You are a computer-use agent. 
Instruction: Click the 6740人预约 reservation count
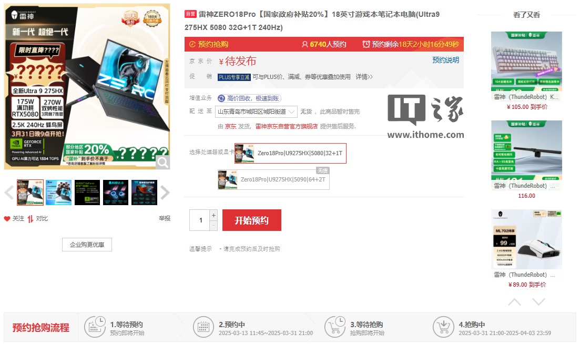(x=328, y=44)
